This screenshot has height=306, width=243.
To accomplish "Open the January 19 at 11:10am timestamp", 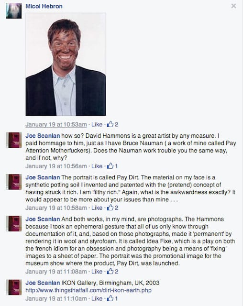I will (56, 298).
